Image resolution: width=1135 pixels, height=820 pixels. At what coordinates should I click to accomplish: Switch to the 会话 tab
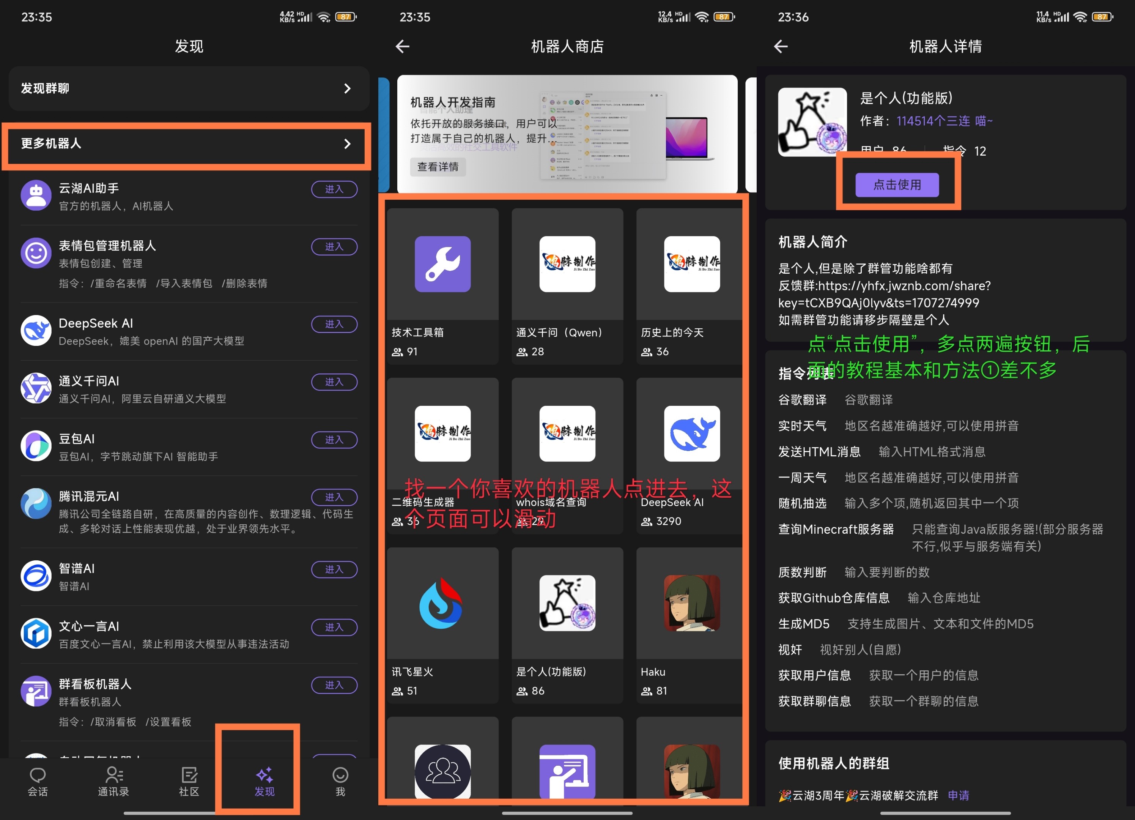tap(38, 781)
